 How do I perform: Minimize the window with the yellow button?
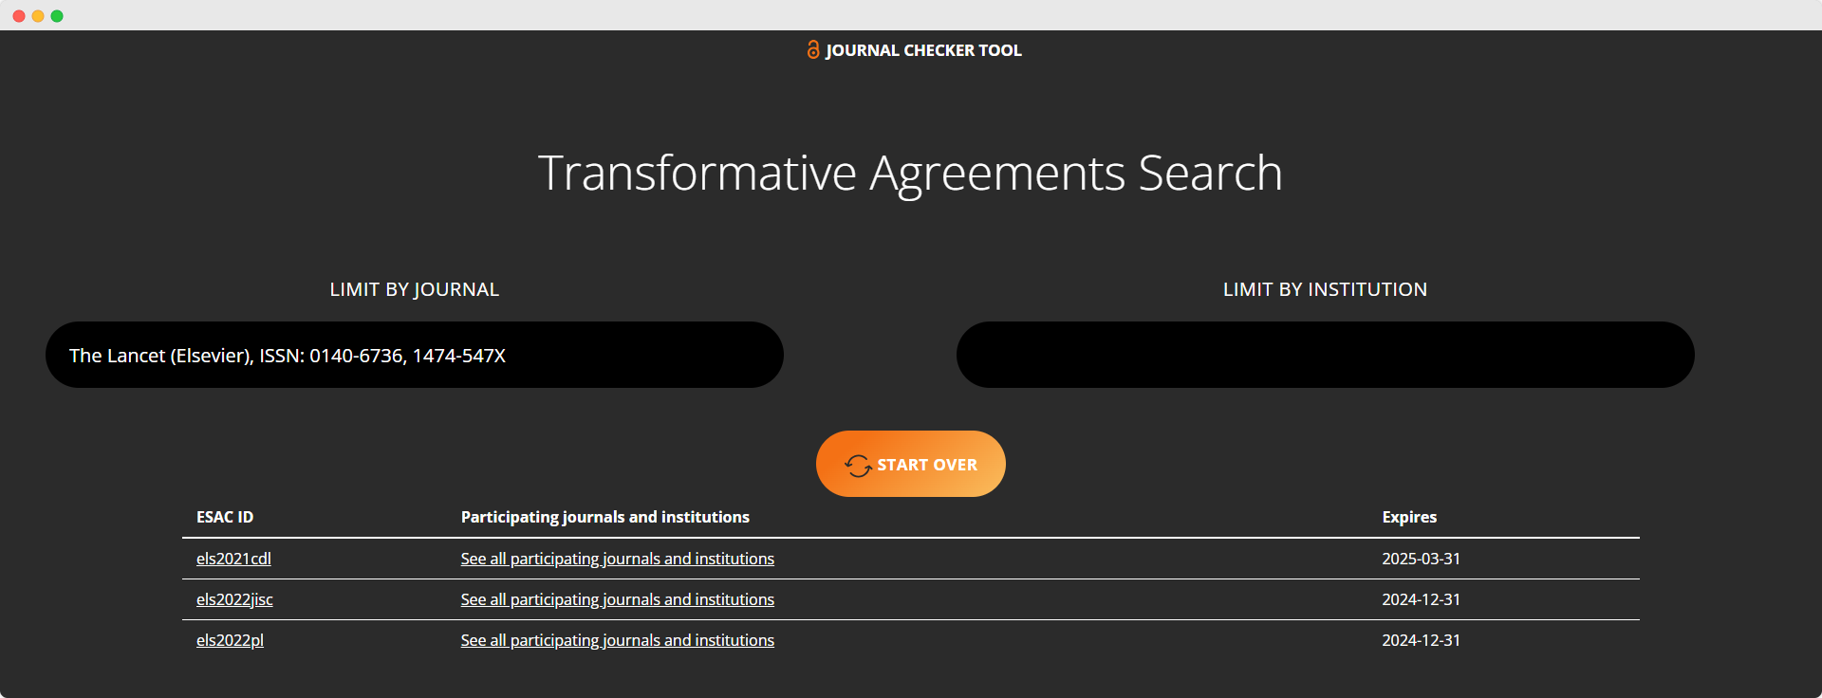(x=38, y=16)
